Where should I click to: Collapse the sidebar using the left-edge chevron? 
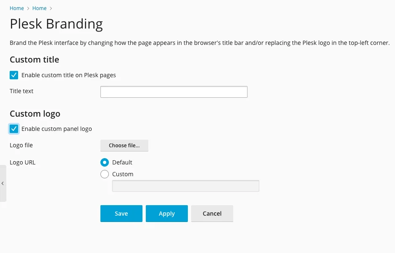[3, 183]
